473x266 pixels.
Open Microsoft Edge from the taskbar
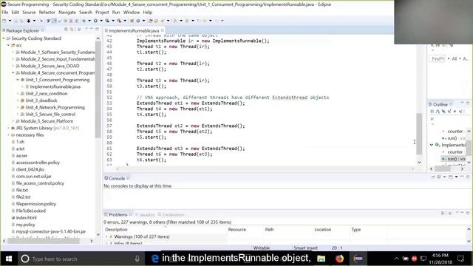[x=154, y=259]
